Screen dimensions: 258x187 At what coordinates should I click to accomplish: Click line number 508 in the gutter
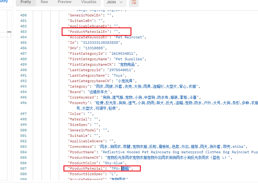(23, 174)
